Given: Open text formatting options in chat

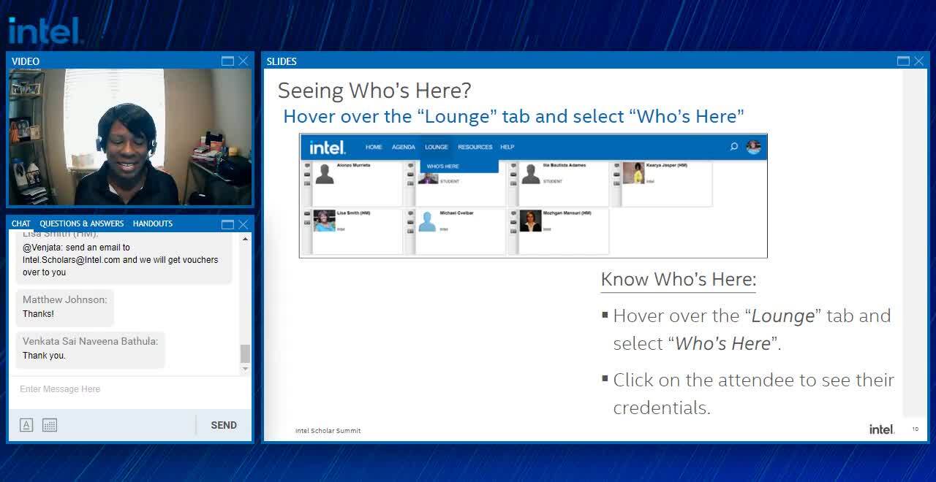Looking at the screenshot, I should tap(26, 425).
